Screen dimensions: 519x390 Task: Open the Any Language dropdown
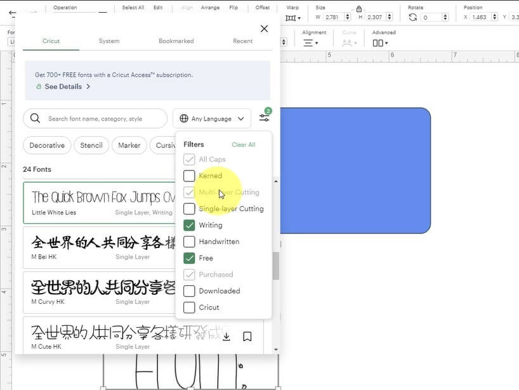point(212,119)
